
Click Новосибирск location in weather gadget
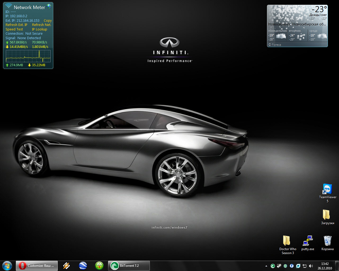(297, 24)
